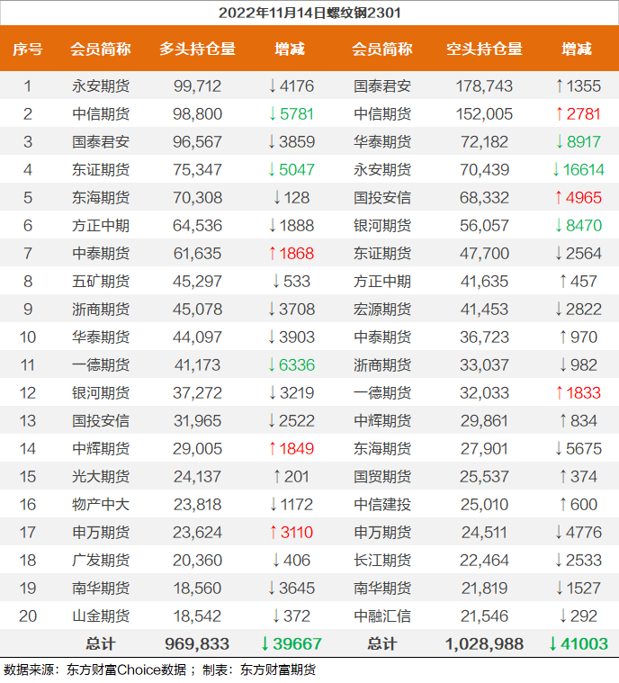Click the 光大期货 member name cell

click(x=101, y=477)
